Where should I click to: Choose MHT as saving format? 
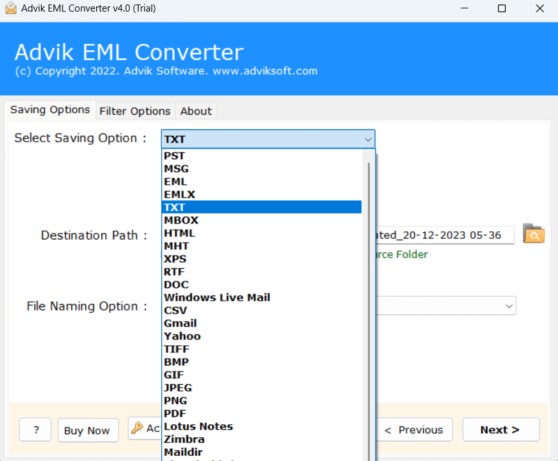[x=261, y=246]
